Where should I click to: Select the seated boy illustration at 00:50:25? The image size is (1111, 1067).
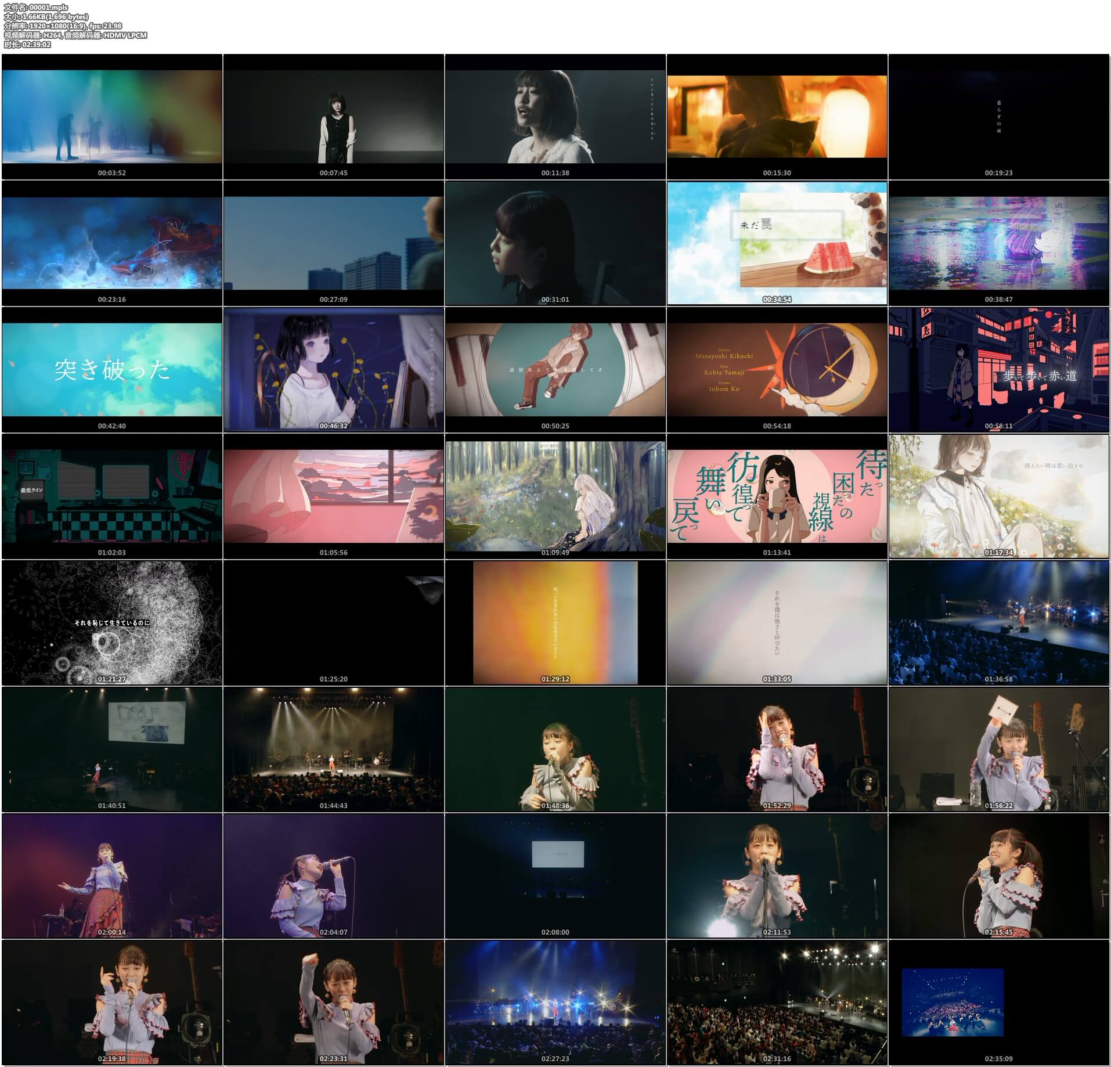[x=555, y=369]
